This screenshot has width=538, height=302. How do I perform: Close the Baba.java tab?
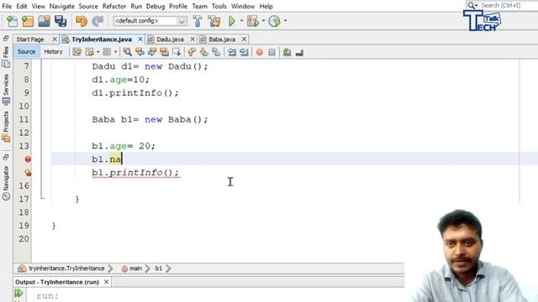244,39
